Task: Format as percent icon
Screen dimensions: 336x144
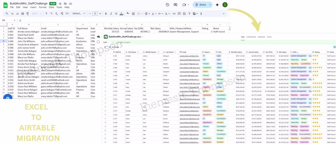Action: (x=51, y=14)
